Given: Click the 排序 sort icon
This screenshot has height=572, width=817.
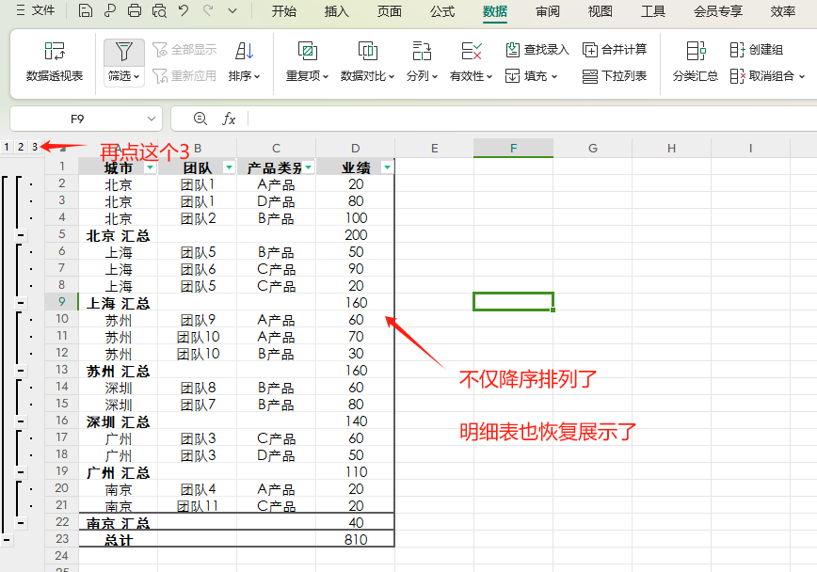Looking at the screenshot, I should [x=244, y=52].
